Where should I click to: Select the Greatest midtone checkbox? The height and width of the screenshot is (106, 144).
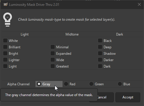pyautogui.click(x=53, y=66)
